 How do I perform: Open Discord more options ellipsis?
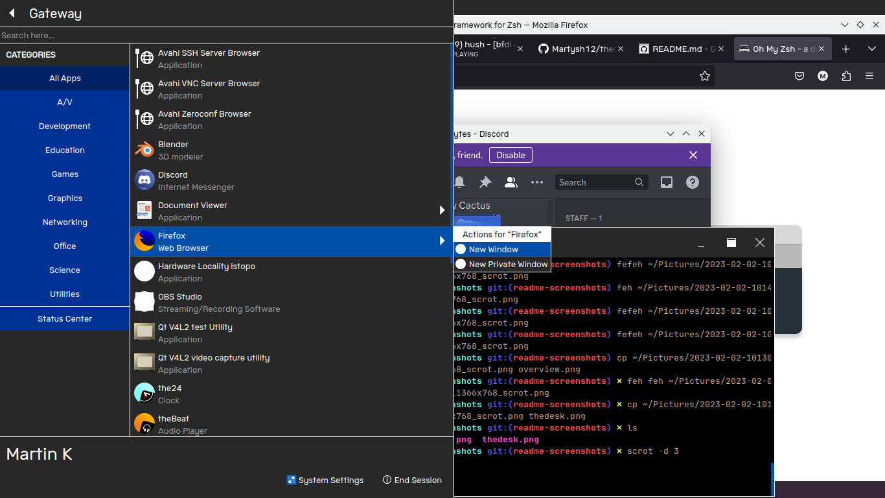click(x=537, y=182)
